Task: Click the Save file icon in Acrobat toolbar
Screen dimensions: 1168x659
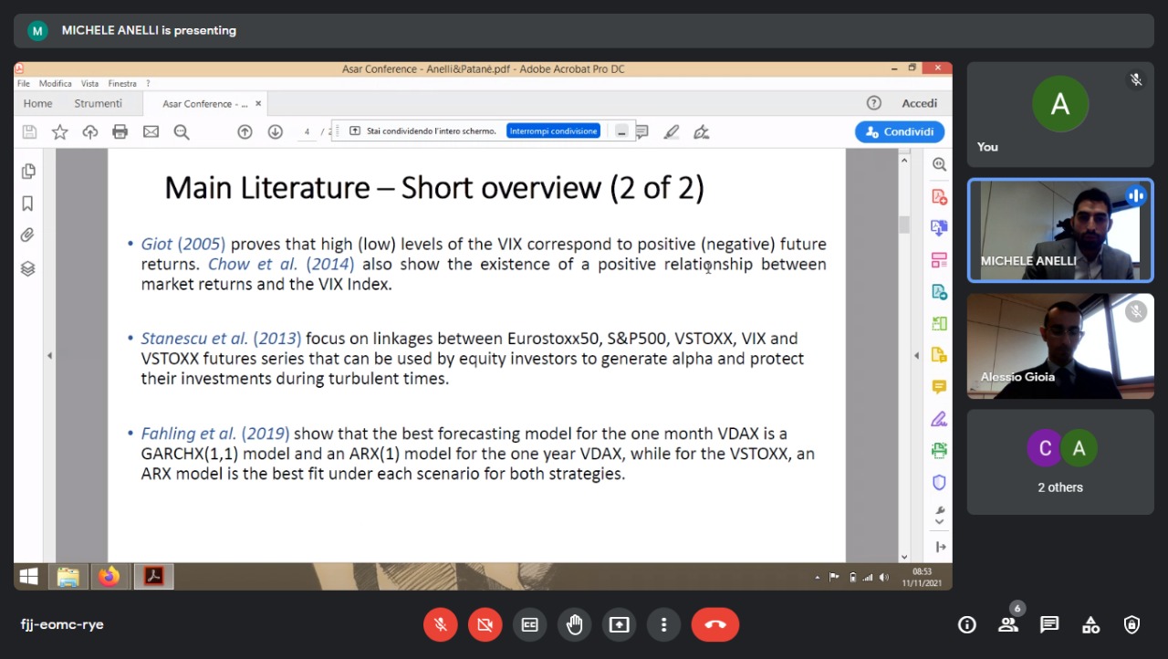Action: [x=29, y=132]
